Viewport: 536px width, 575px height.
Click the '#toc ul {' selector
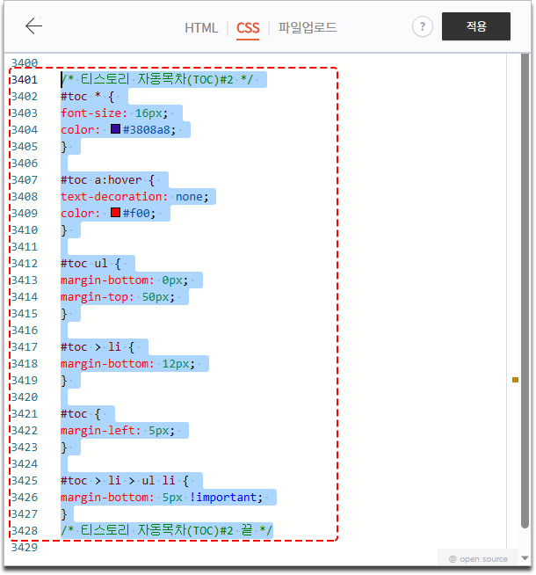click(91, 264)
